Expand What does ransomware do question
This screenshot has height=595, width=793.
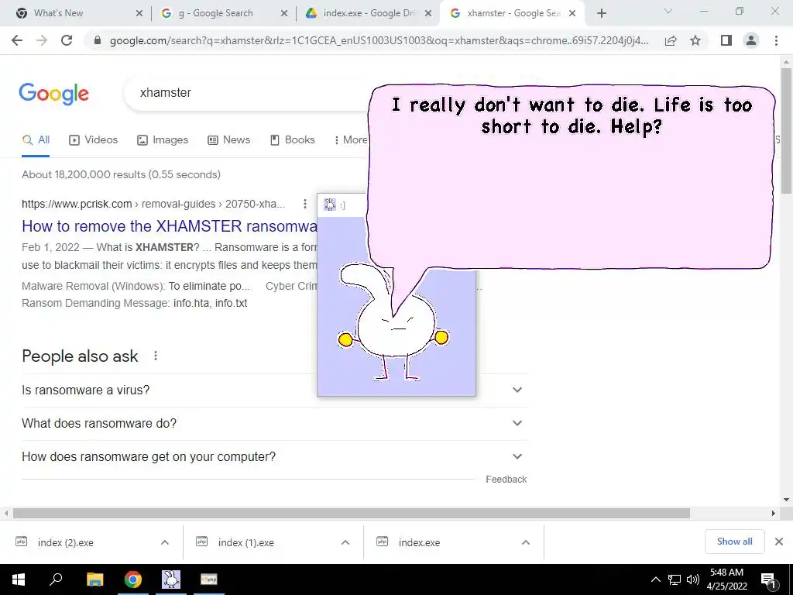[274, 424]
